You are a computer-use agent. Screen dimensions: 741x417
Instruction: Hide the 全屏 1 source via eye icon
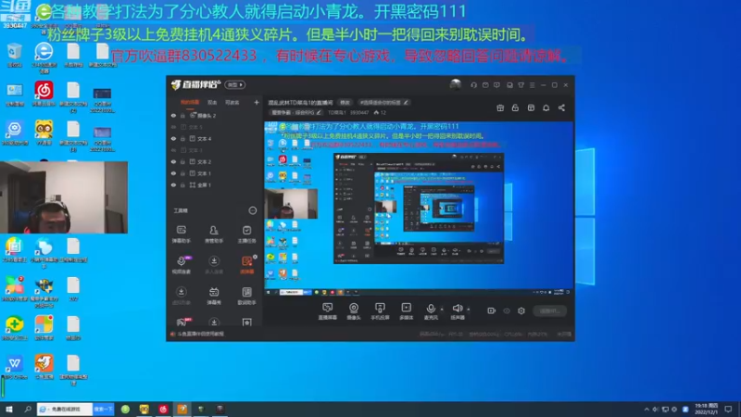tap(173, 185)
